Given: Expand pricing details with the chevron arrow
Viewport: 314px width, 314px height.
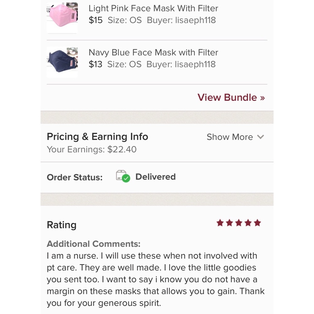Looking at the screenshot, I should 260,137.
